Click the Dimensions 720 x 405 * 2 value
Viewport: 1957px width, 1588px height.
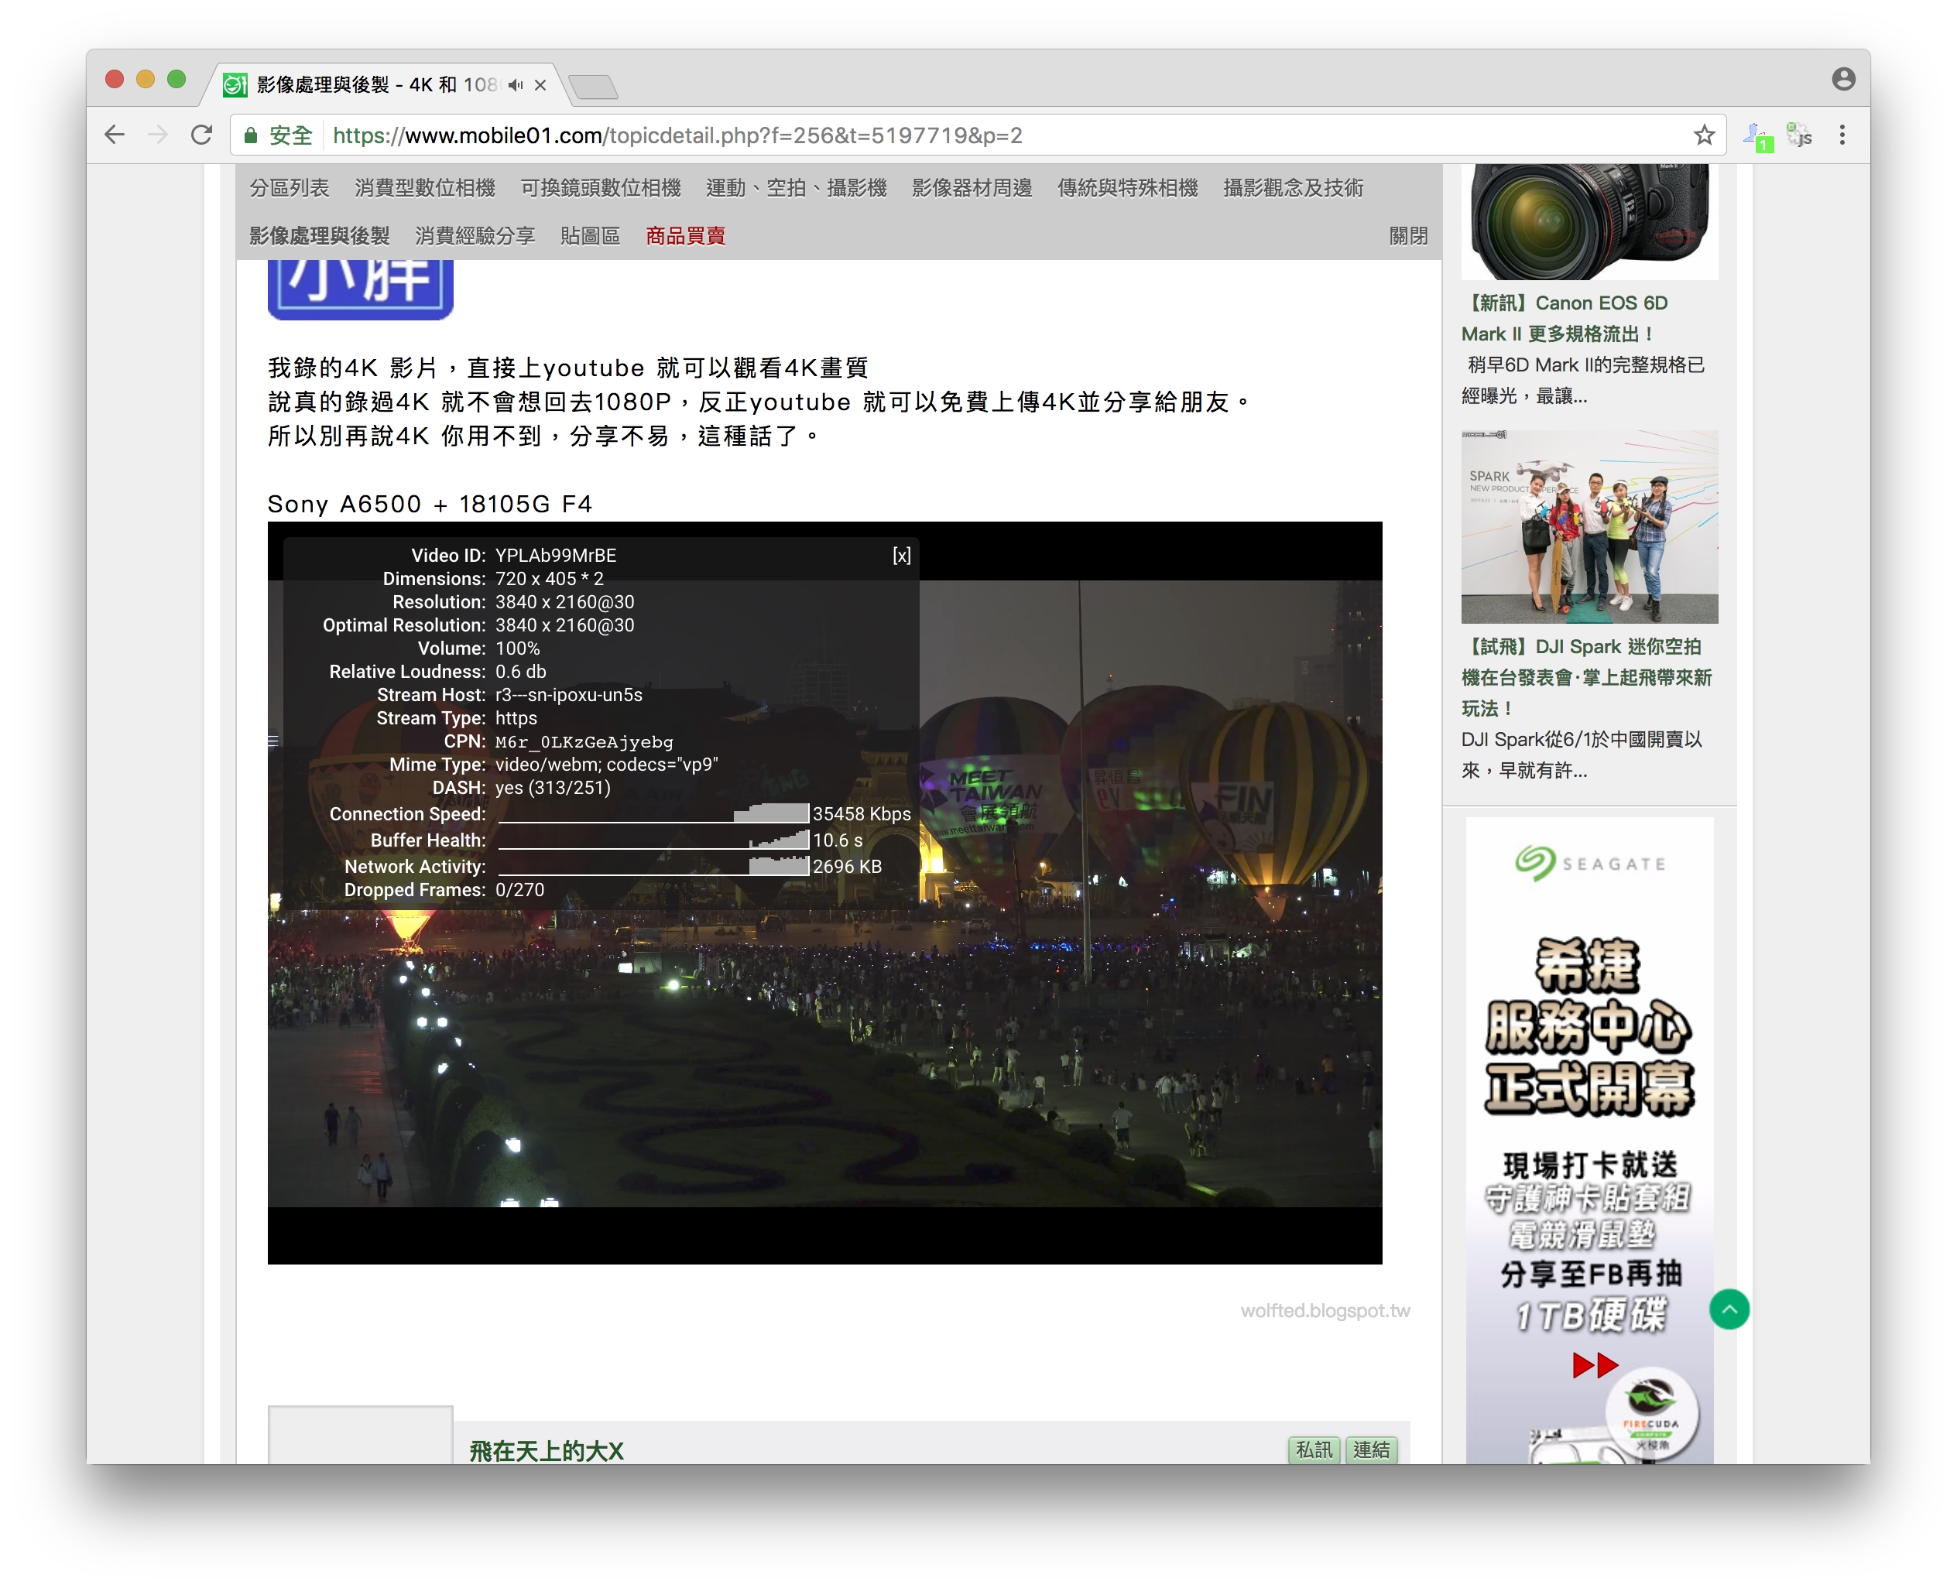point(549,579)
